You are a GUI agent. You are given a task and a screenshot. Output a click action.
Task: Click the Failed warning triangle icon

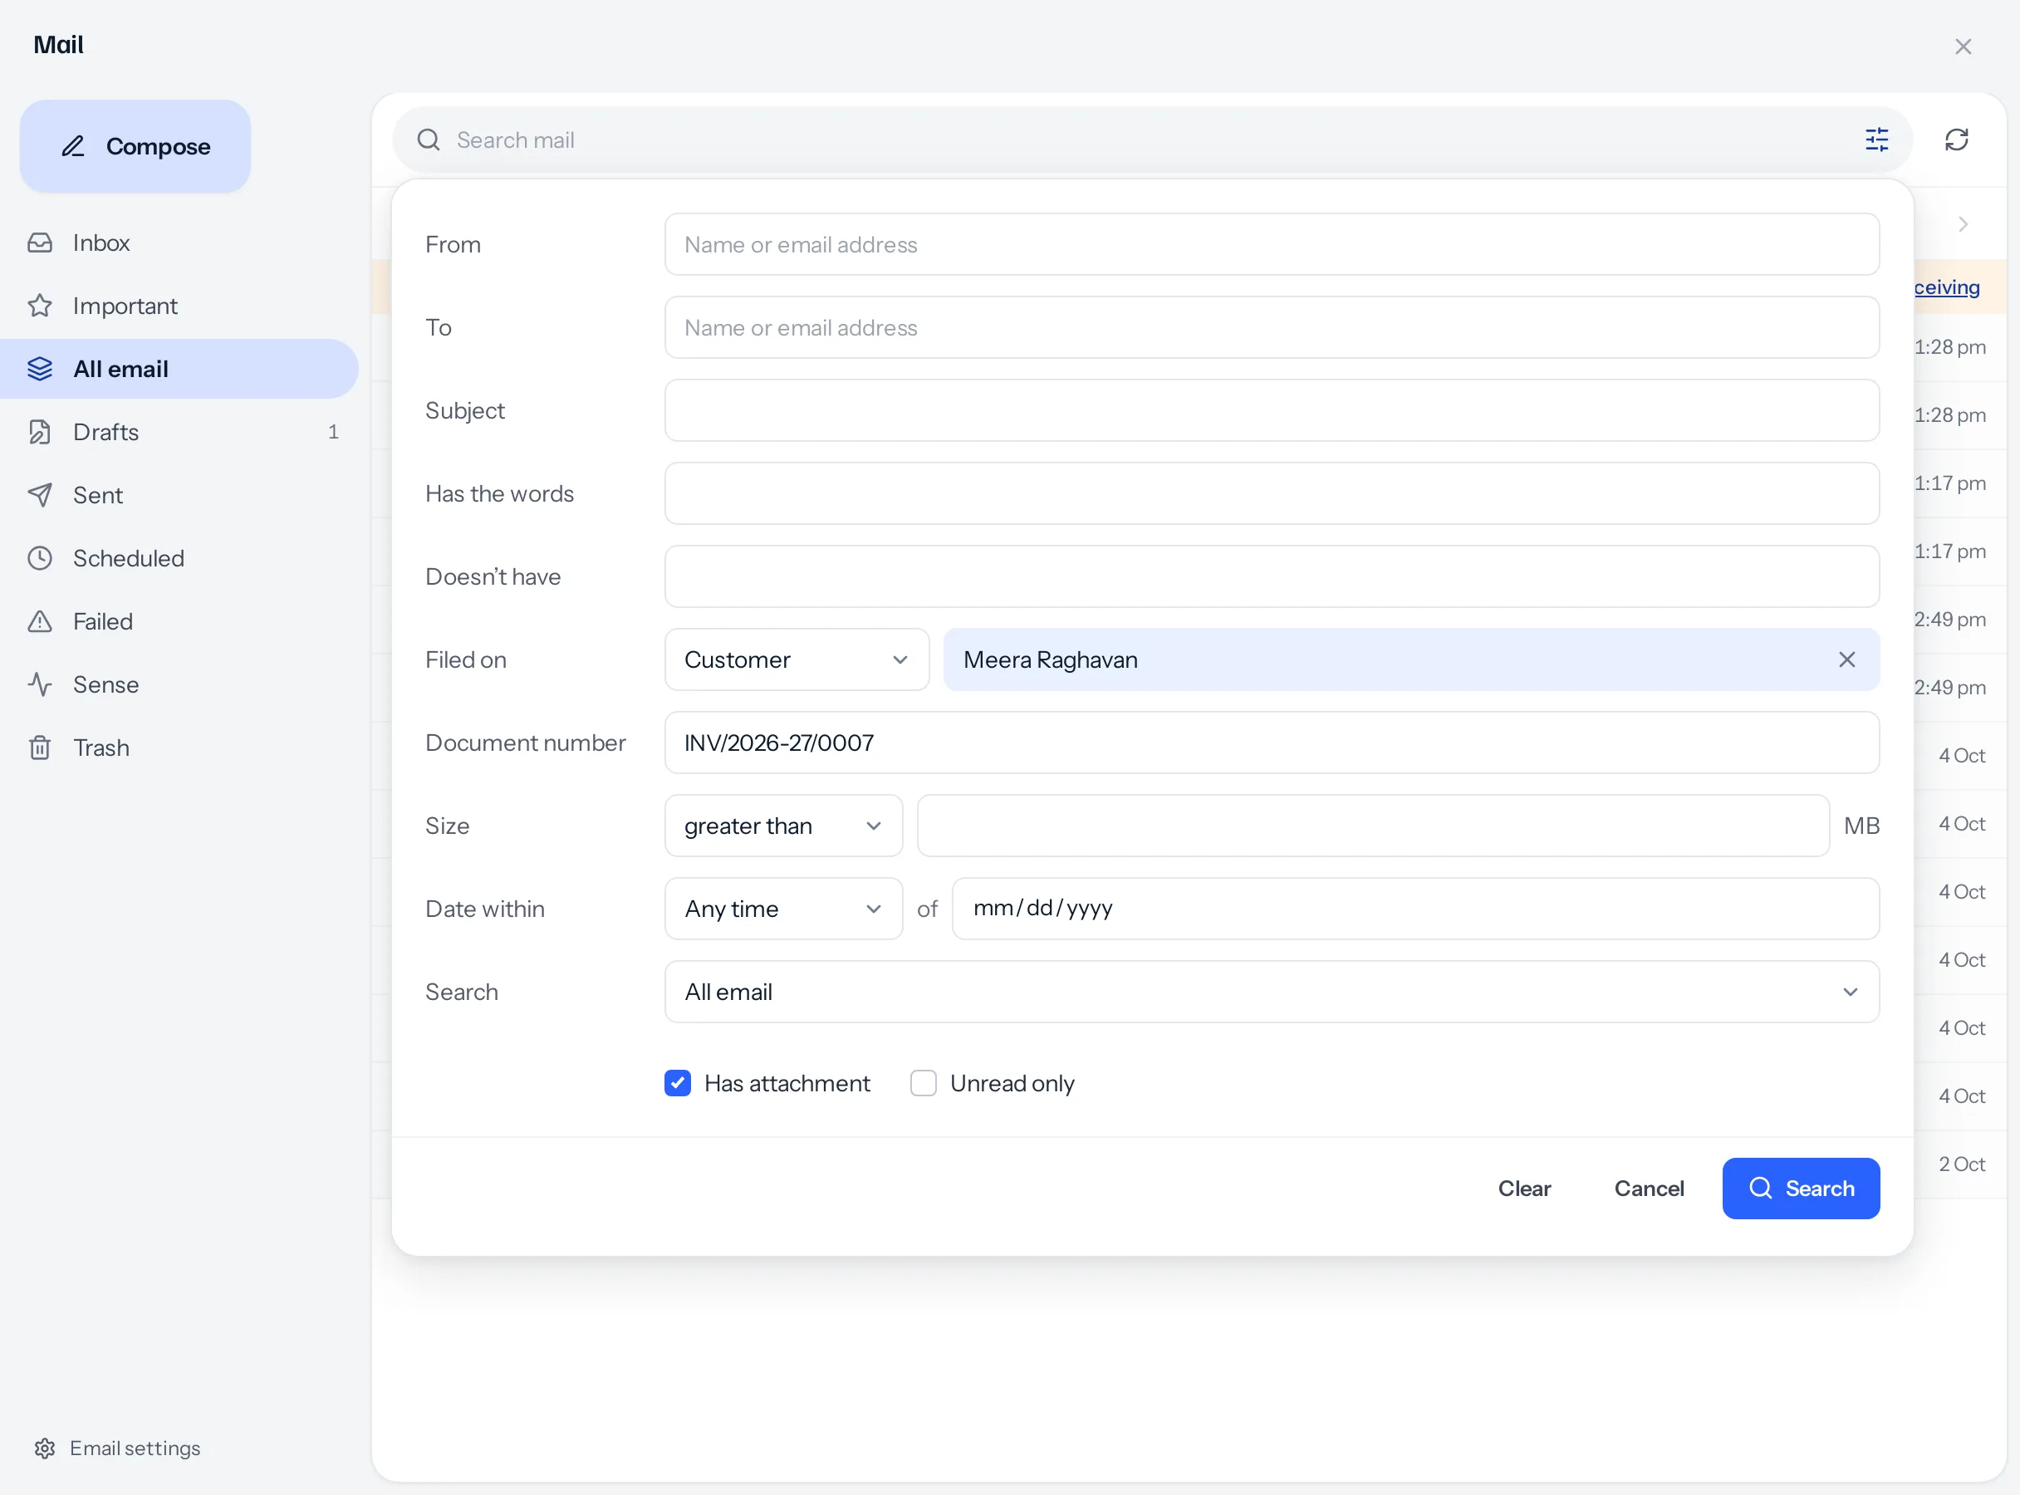click(40, 622)
